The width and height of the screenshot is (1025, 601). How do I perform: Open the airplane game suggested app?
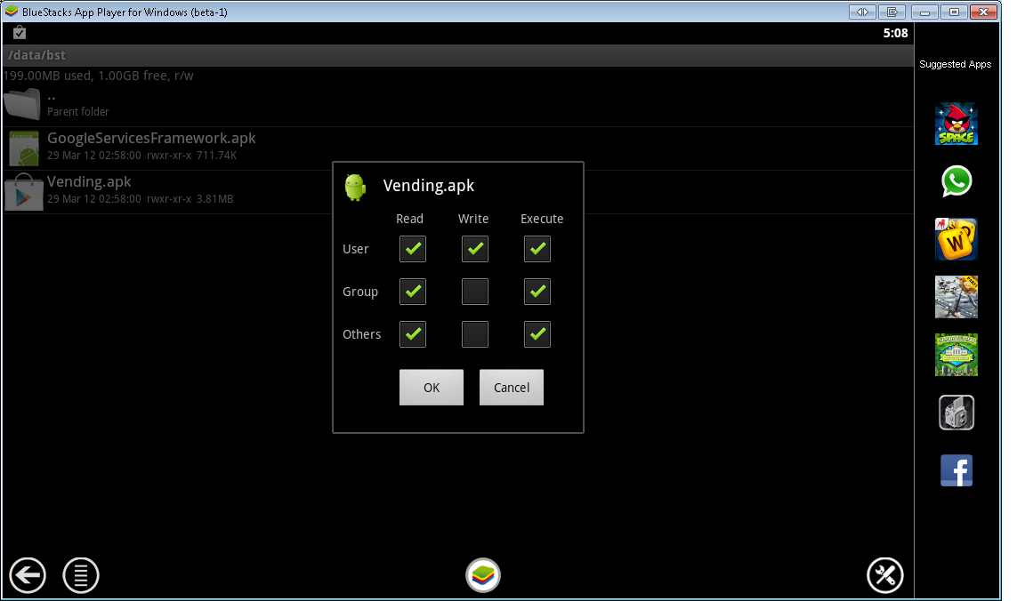(956, 297)
